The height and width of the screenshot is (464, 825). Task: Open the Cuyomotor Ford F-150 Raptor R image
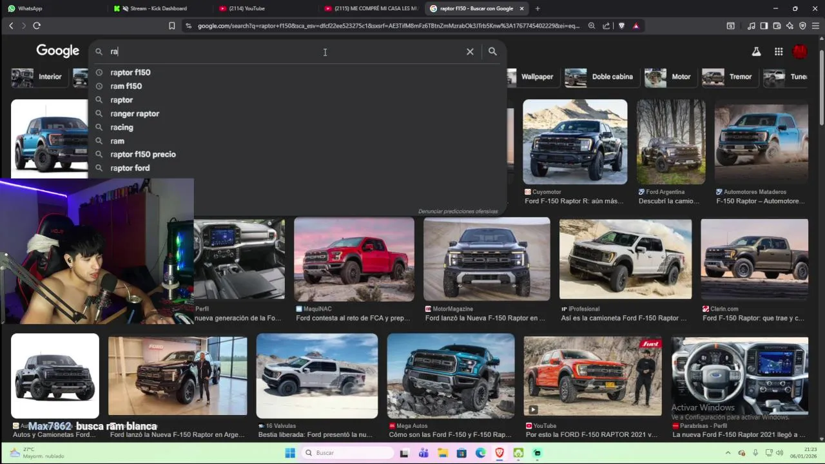[575, 142]
